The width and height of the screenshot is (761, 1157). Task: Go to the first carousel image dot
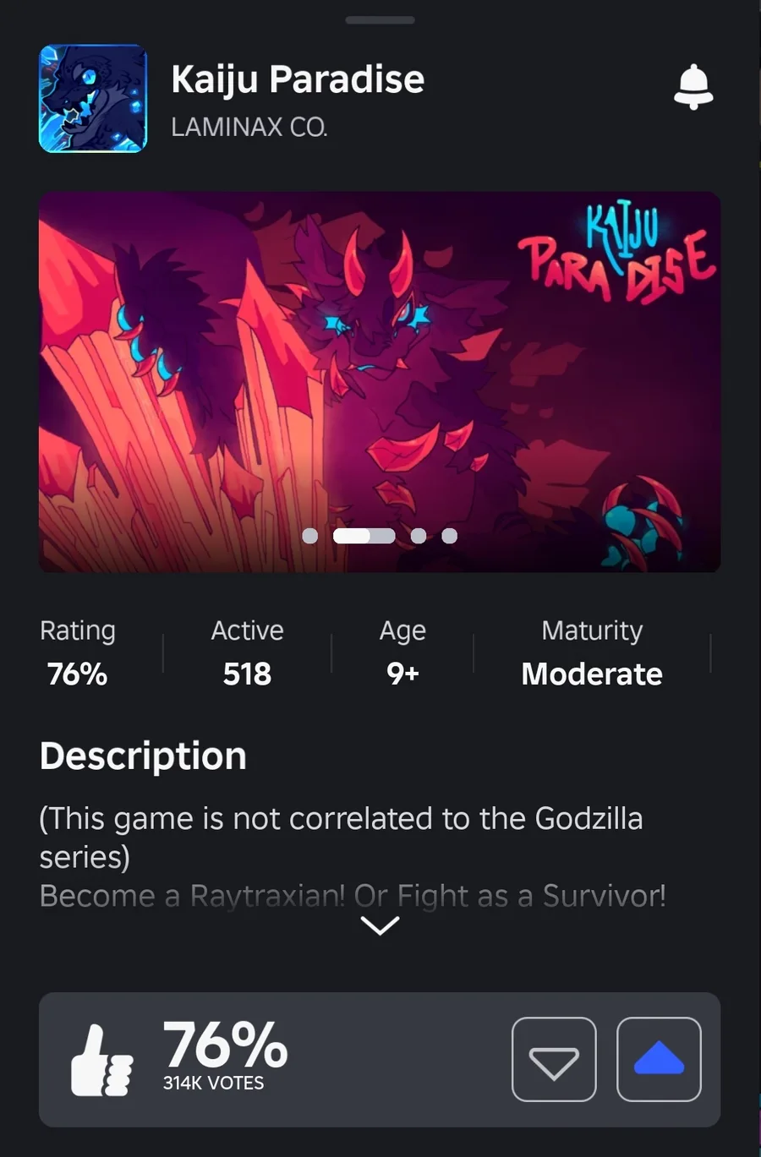click(310, 536)
